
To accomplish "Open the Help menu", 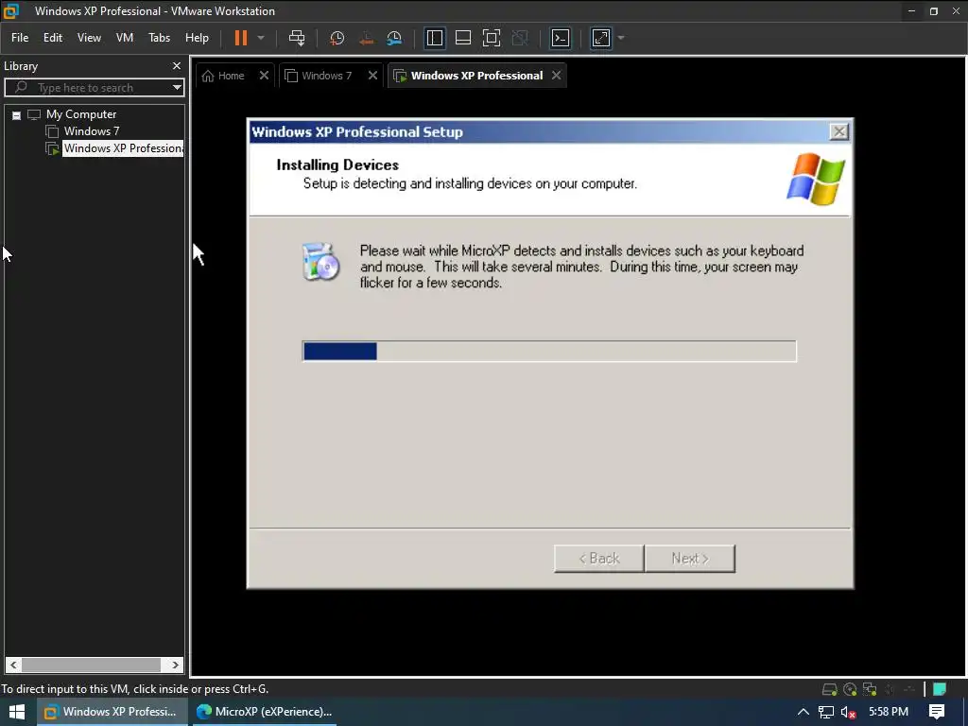I will (197, 38).
